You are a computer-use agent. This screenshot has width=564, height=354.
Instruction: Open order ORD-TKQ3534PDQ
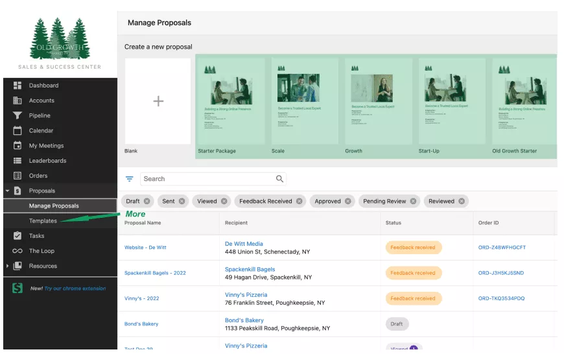pos(501,299)
